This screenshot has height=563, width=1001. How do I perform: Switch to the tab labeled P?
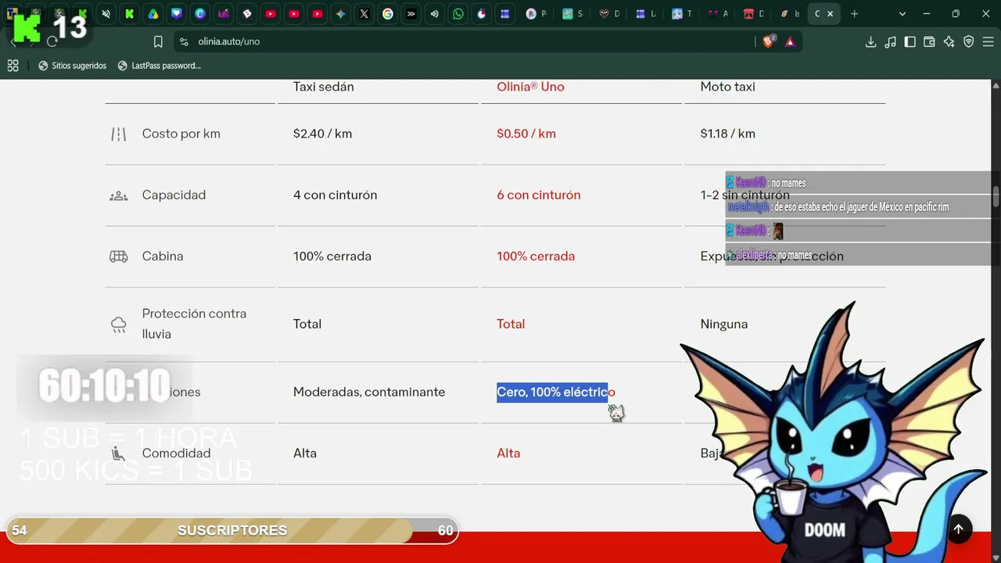tap(536, 13)
